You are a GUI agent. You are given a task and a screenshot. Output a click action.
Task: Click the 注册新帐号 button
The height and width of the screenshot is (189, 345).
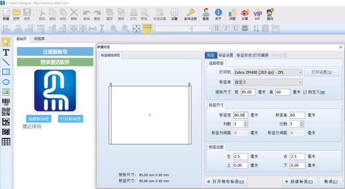pos(55,52)
